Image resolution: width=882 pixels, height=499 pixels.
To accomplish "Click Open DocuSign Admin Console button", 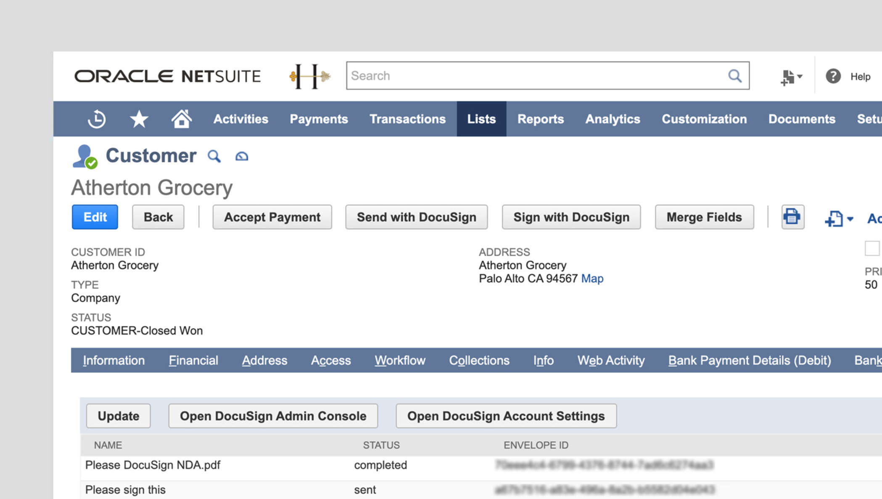I will [x=273, y=416].
